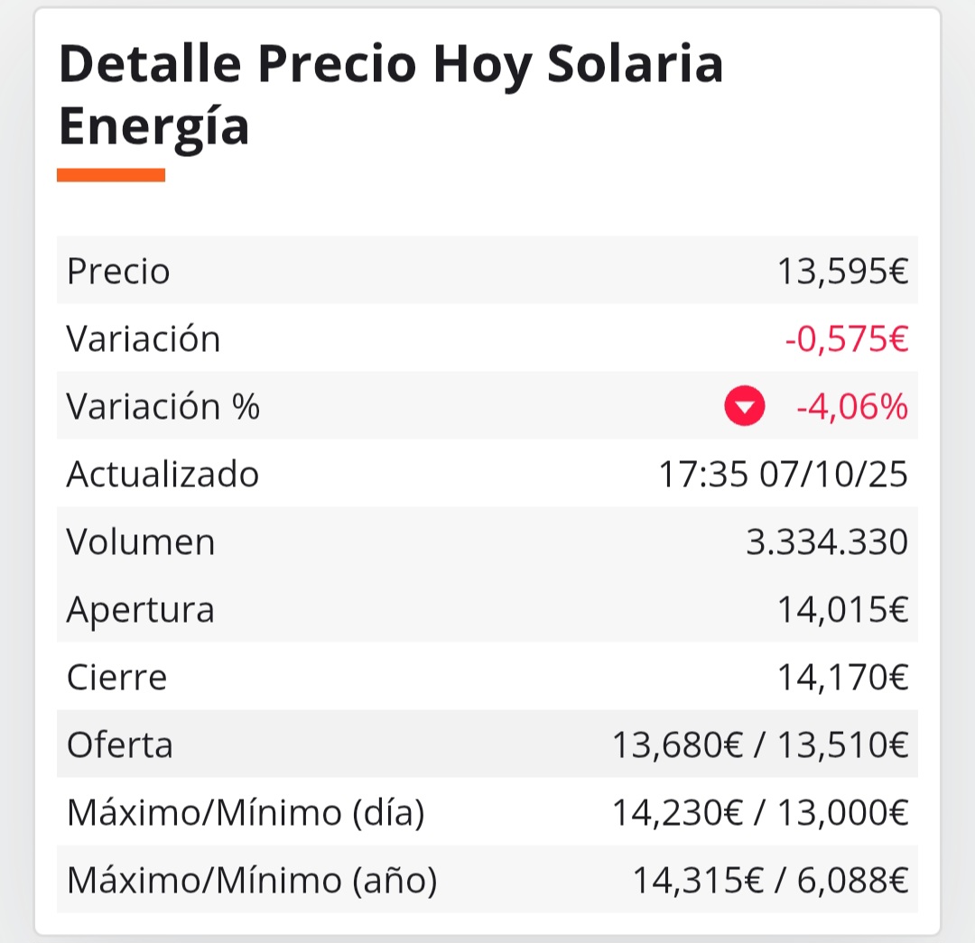Click the Máximo/Mínimo (día) values

(x=760, y=813)
